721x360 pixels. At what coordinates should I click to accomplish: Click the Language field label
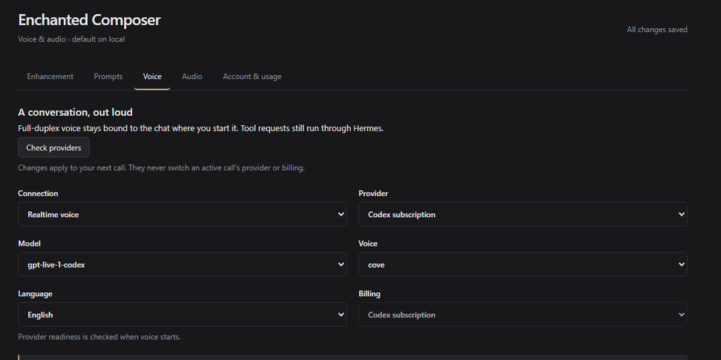35,294
